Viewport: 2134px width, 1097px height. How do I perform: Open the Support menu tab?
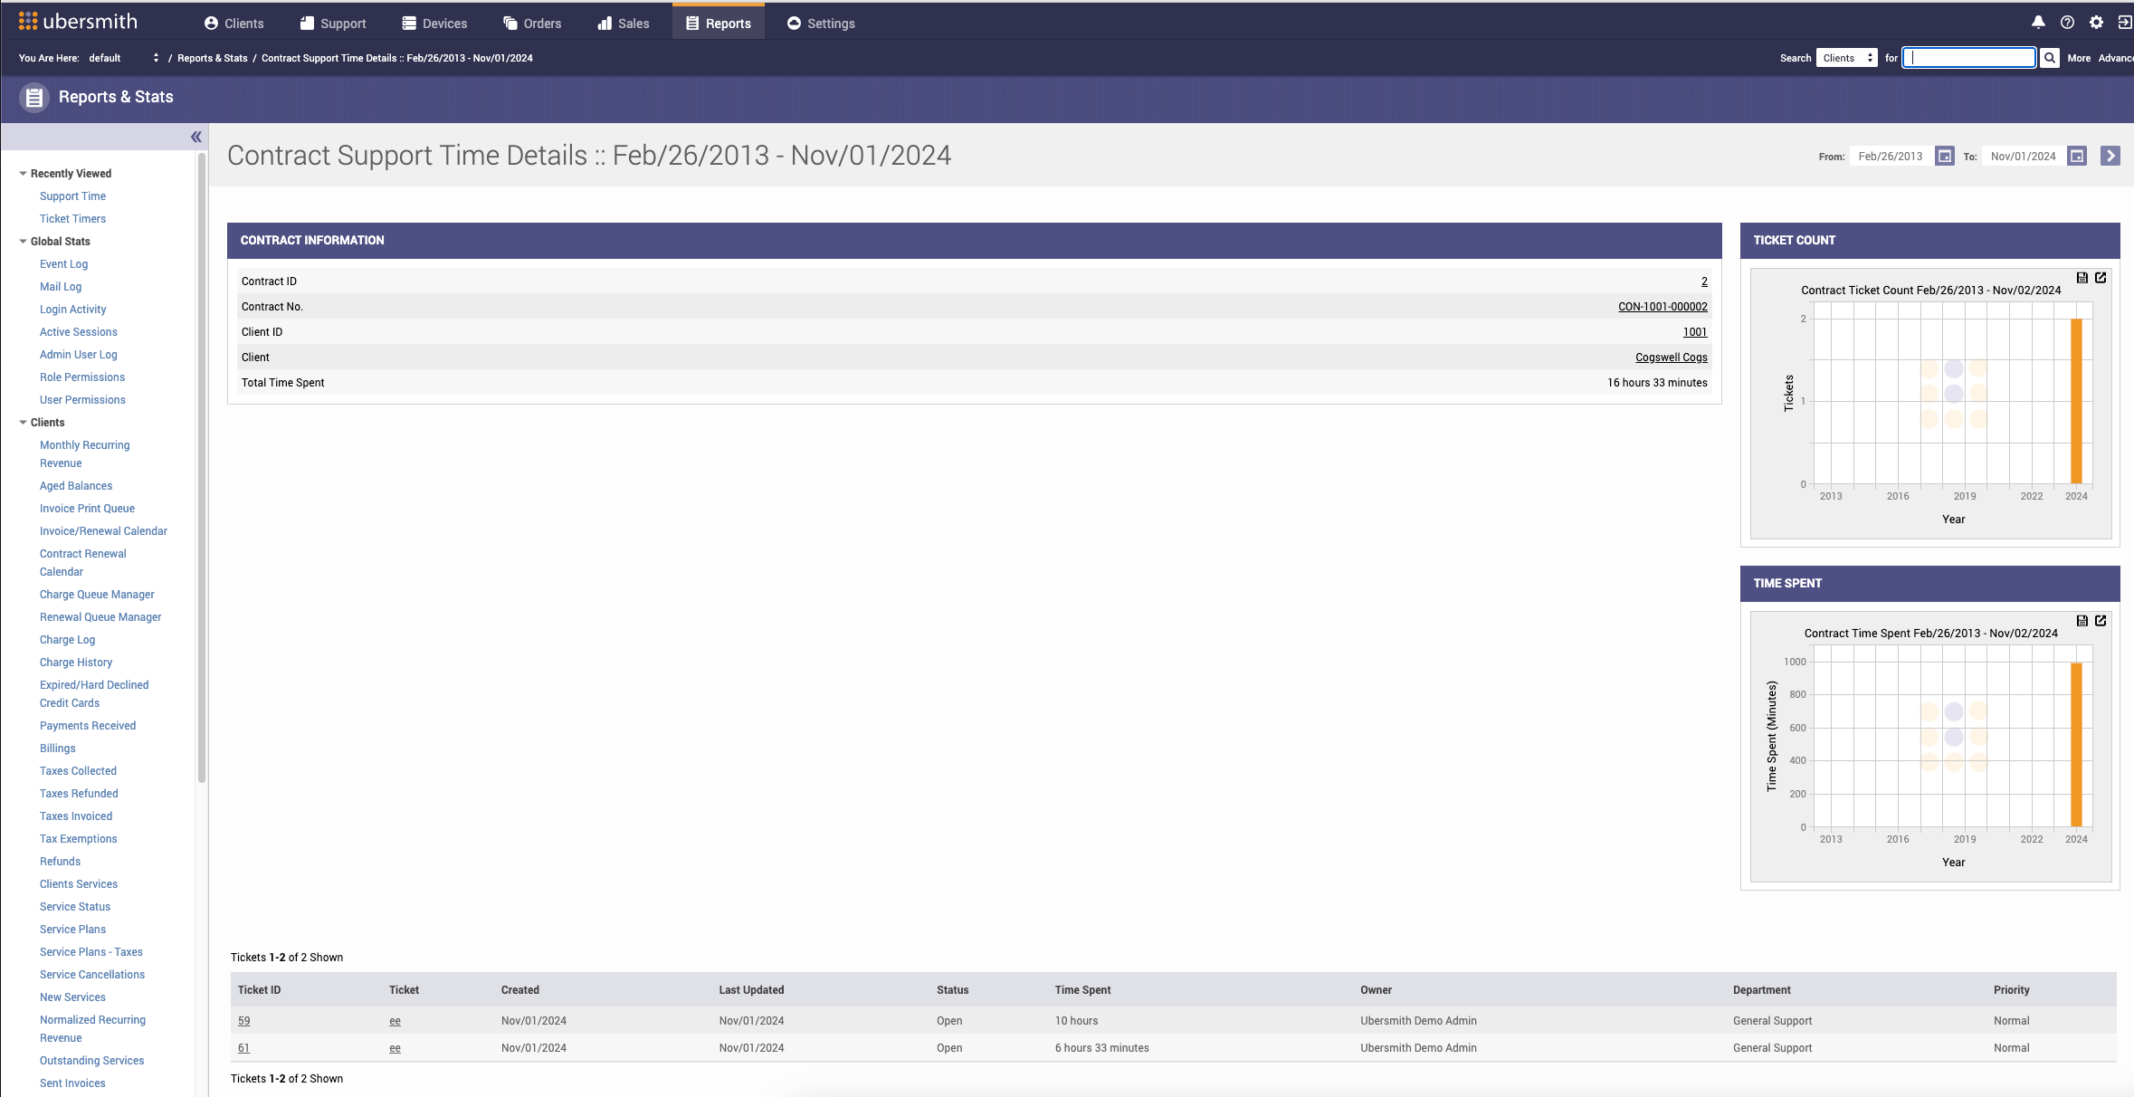[333, 24]
